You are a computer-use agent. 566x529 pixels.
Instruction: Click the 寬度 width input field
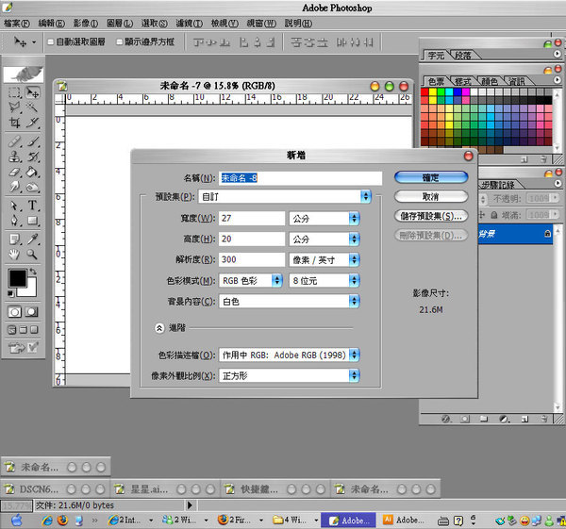pos(251,218)
